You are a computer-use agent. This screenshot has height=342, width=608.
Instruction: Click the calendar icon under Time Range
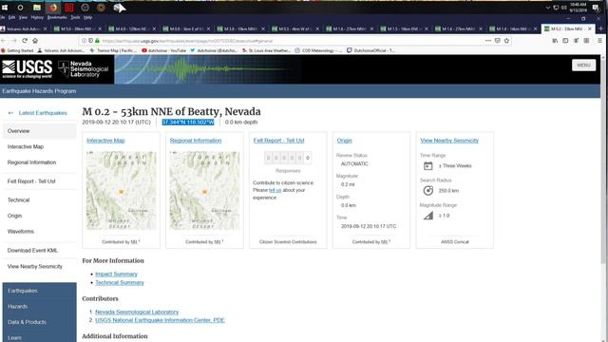point(428,166)
